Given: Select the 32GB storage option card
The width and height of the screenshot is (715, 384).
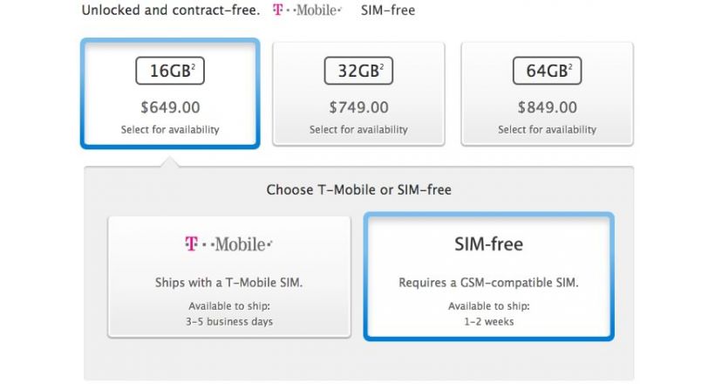Looking at the screenshot, I should 358,94.
